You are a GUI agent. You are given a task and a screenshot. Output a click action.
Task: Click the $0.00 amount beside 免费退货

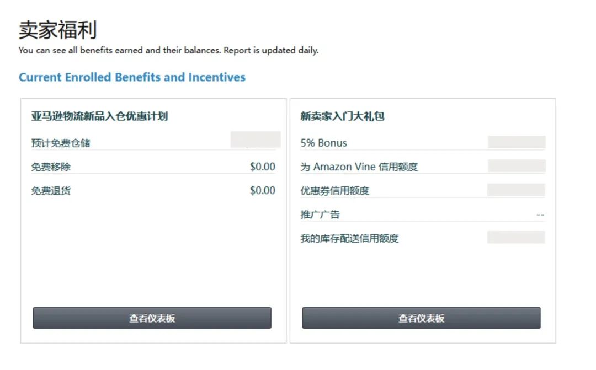262,191
